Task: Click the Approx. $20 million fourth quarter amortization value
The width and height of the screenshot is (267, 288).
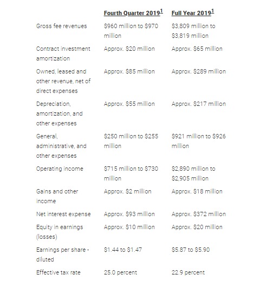Action: (129, 49)
